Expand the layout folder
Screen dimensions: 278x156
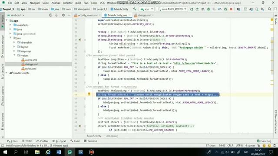(14, 47)
